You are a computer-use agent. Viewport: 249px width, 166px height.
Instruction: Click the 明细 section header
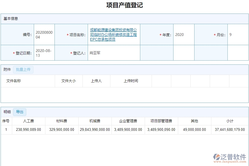pos(7,112)
